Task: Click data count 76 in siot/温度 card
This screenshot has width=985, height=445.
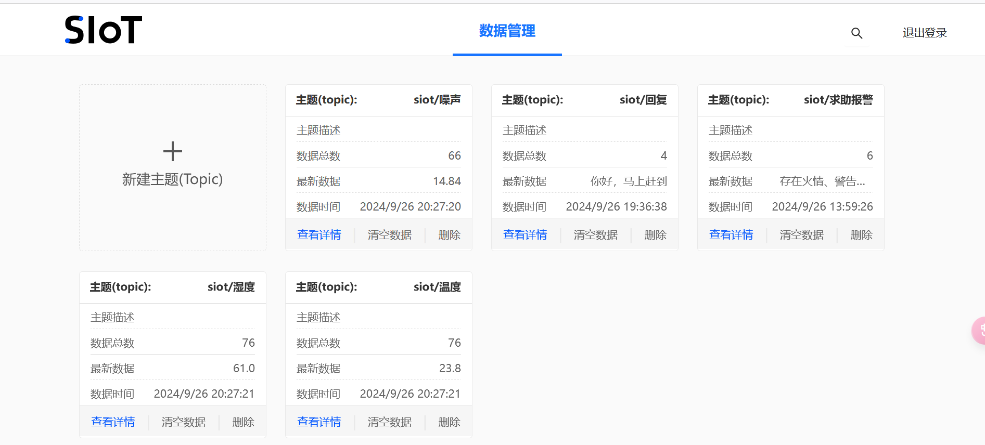Action: pyautogui.click(x=455, y=343)
